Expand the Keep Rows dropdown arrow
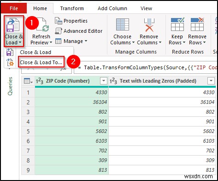 point(184,42)
